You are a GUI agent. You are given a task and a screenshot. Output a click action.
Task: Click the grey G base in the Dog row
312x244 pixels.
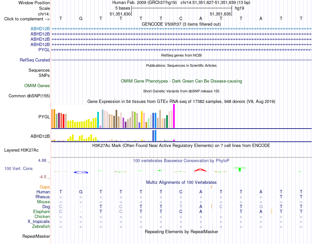[x=261, y=207]
